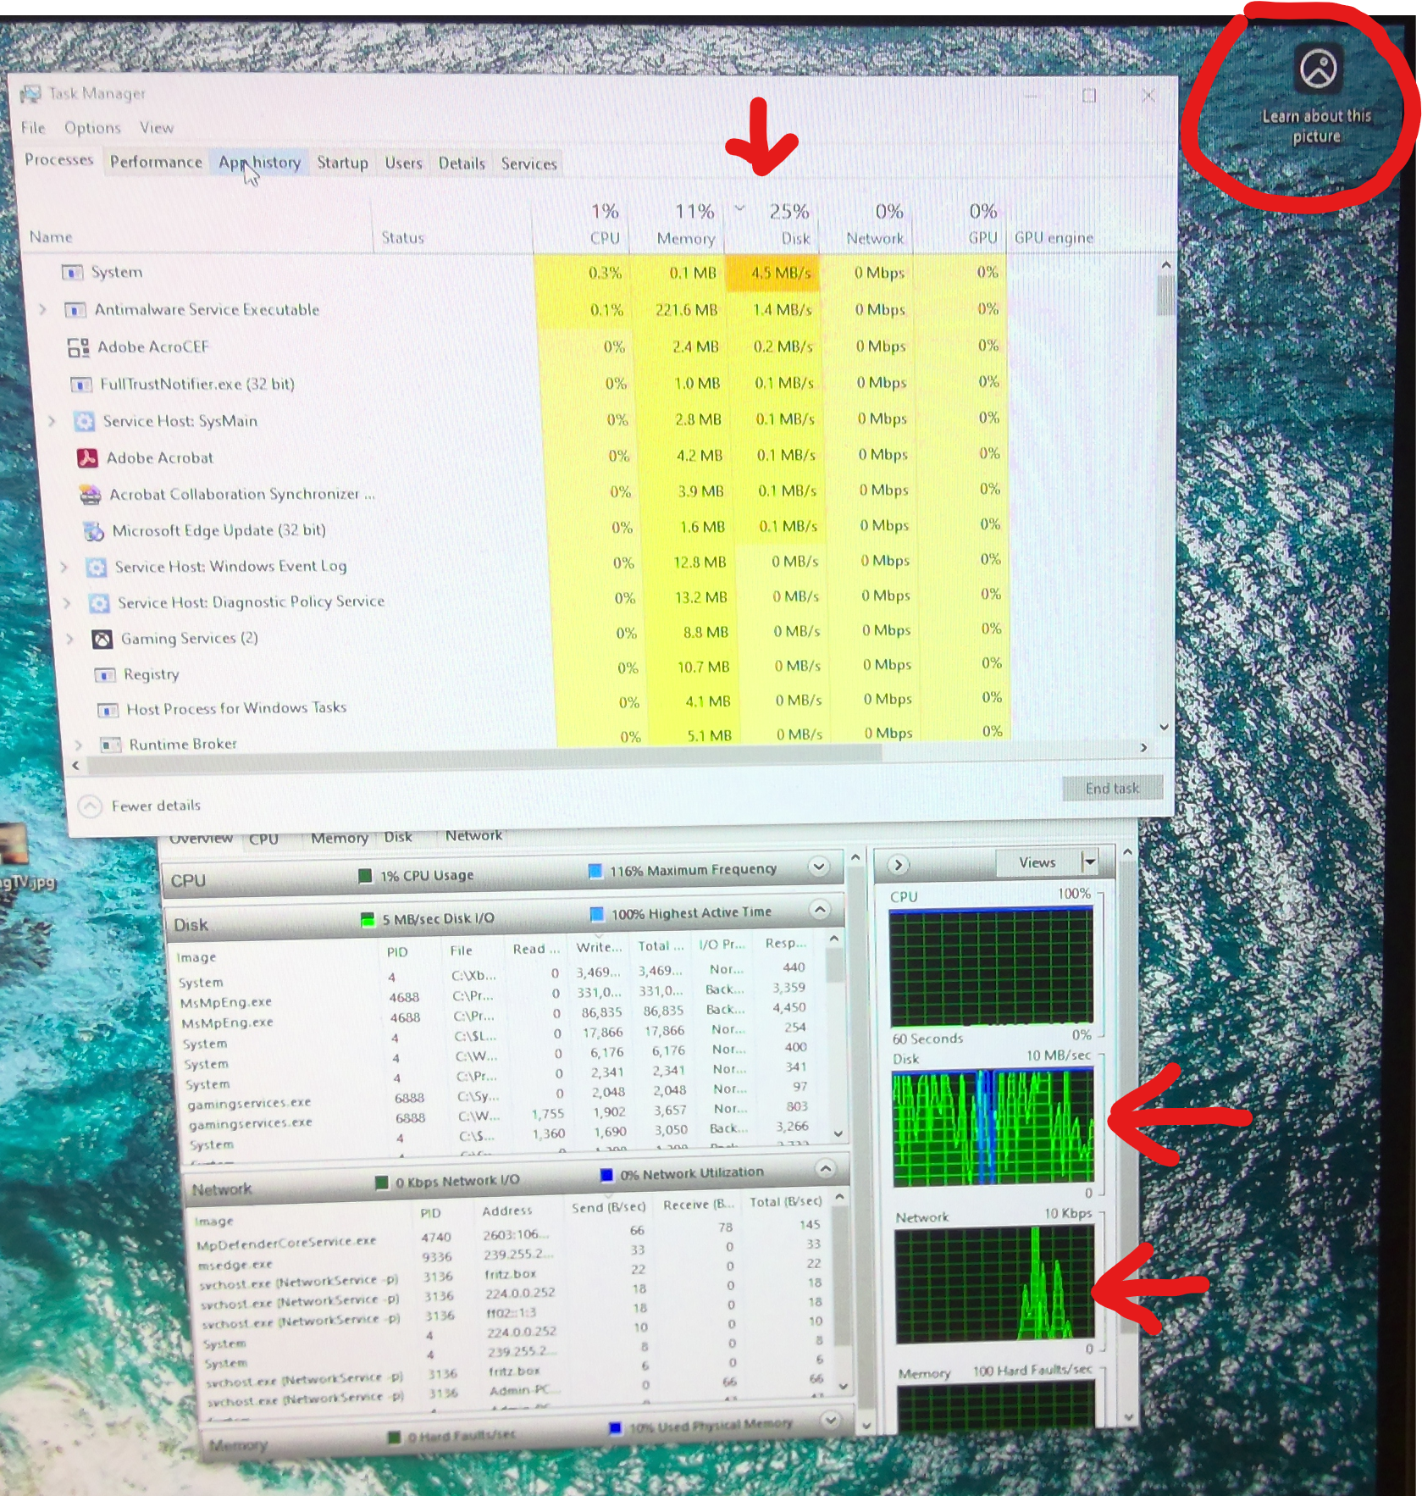The width and height of the screenshot is (1422, 1496).
Task: Collapse the graphs pane with the arrow button
Action: (899, 865)
